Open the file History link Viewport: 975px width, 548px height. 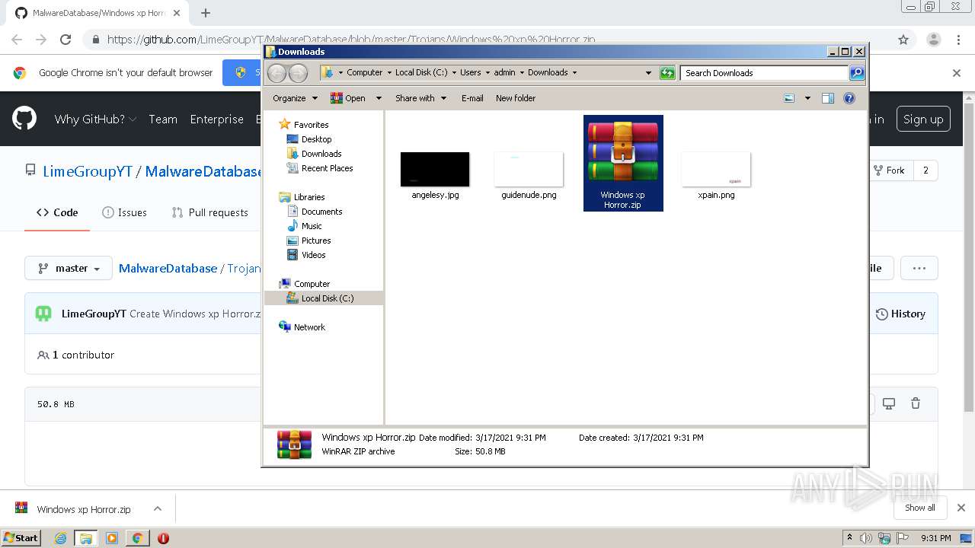click(900, 314)
